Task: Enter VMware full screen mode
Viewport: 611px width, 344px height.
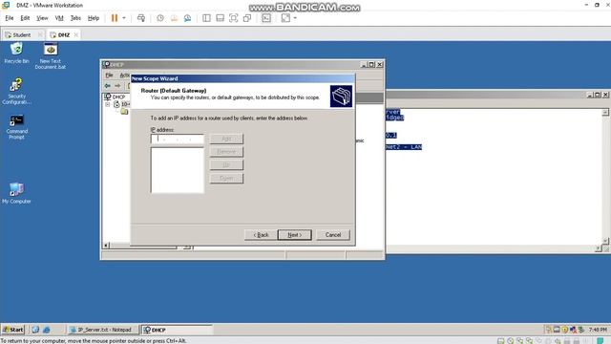Action: click(x=233, y=18)
